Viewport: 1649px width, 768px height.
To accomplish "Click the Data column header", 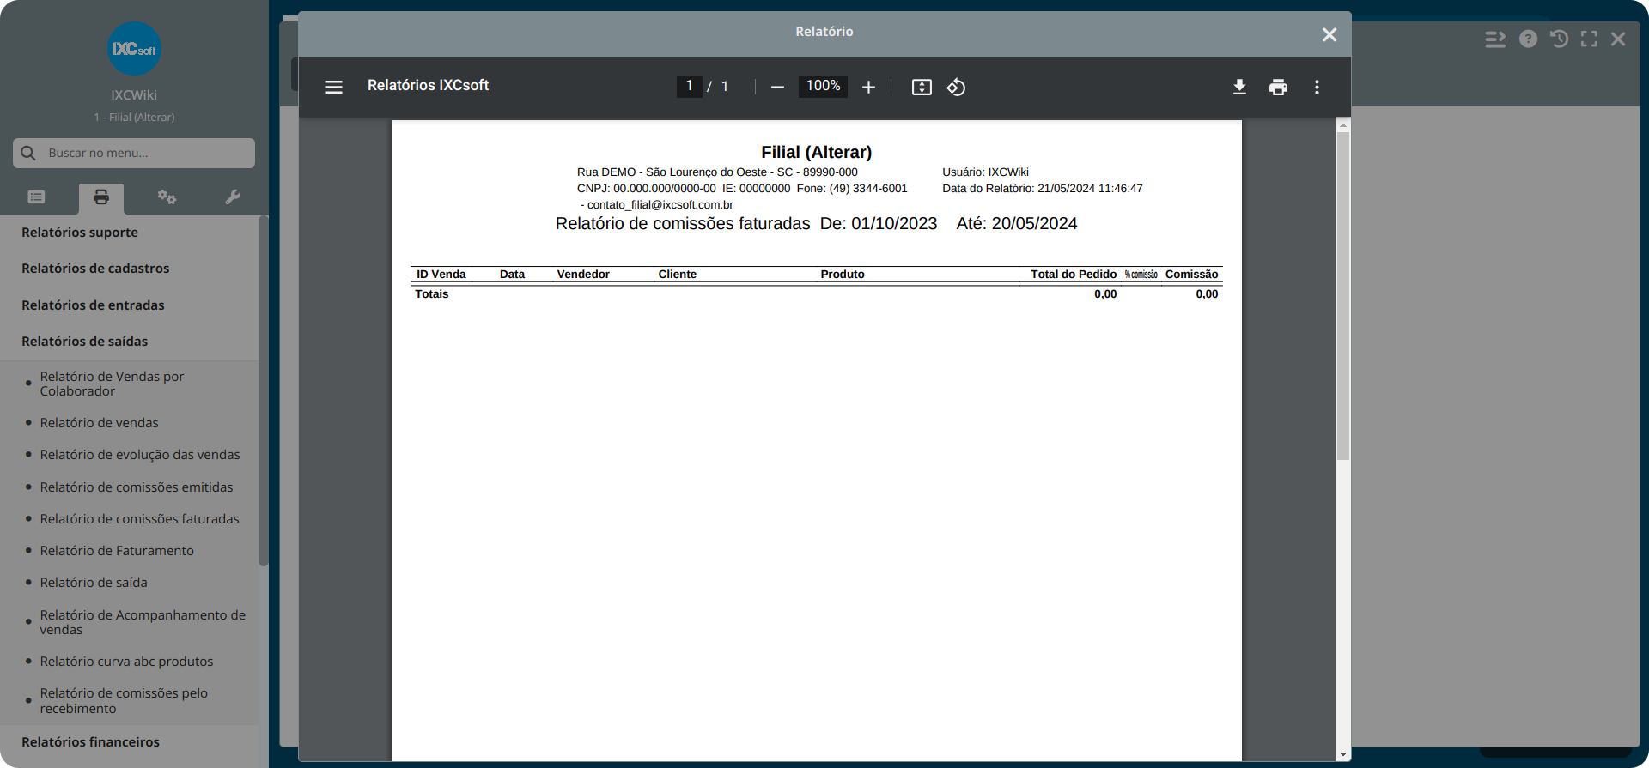I will click(512, 275).
